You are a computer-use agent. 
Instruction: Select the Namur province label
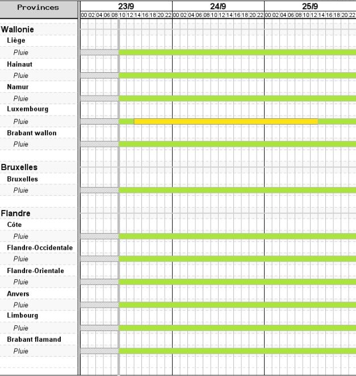[18, 87]
